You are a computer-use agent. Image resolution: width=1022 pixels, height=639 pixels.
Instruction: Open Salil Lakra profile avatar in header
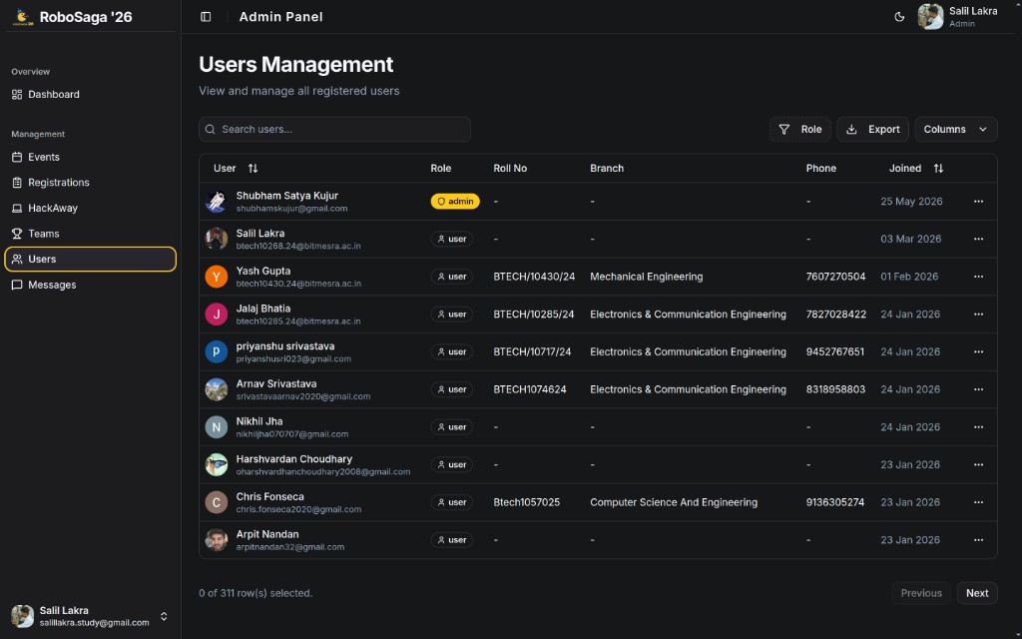(x=930, y=17)
